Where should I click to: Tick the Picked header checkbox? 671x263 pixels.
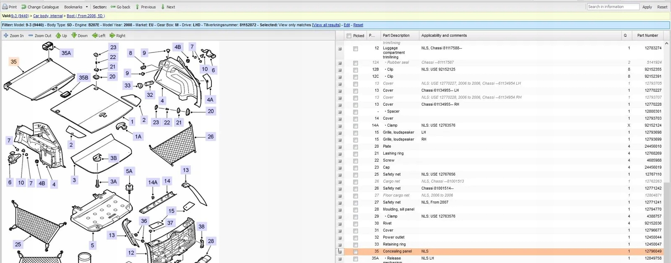pos(349,36)
